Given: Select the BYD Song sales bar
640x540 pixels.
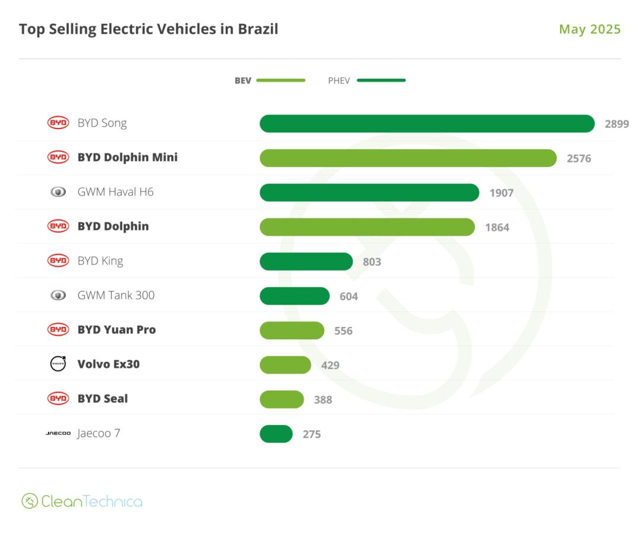Looking at the screenshot, I should (x=427, y=124).
